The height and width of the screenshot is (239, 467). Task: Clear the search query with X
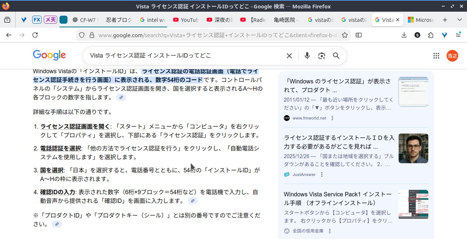tap(289, 56)
